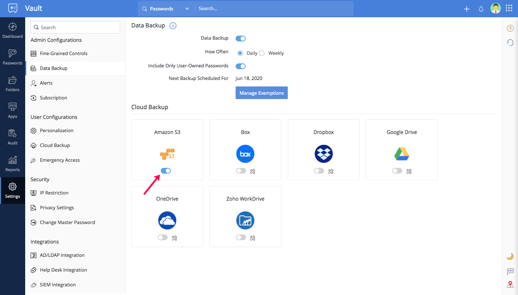Select the Weekly backup frequency
The image size is (518, 295).
(262, 53)
